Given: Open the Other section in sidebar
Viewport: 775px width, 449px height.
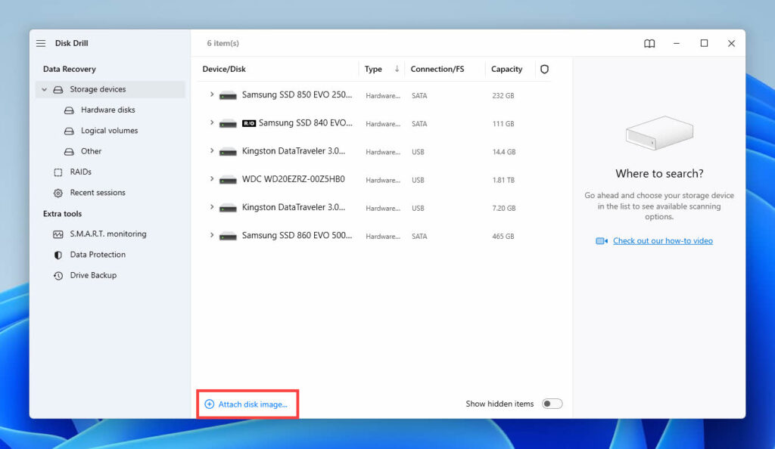Looking at the screenshot, I should point(90,150).
